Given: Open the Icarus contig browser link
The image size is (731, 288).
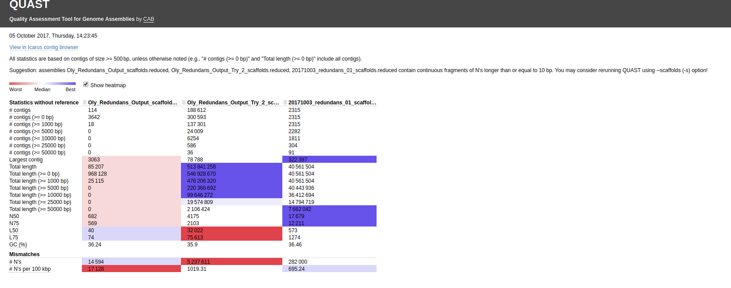Looking at the screenshot, I should coord(44,47).
